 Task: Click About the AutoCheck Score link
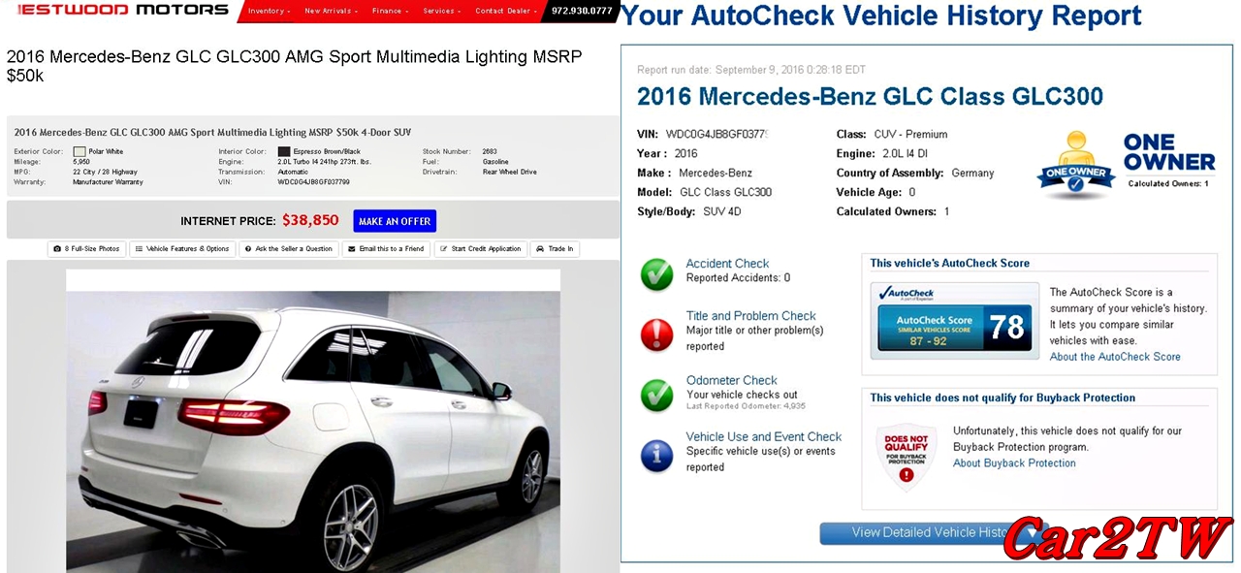click(x=1115, y=357)
